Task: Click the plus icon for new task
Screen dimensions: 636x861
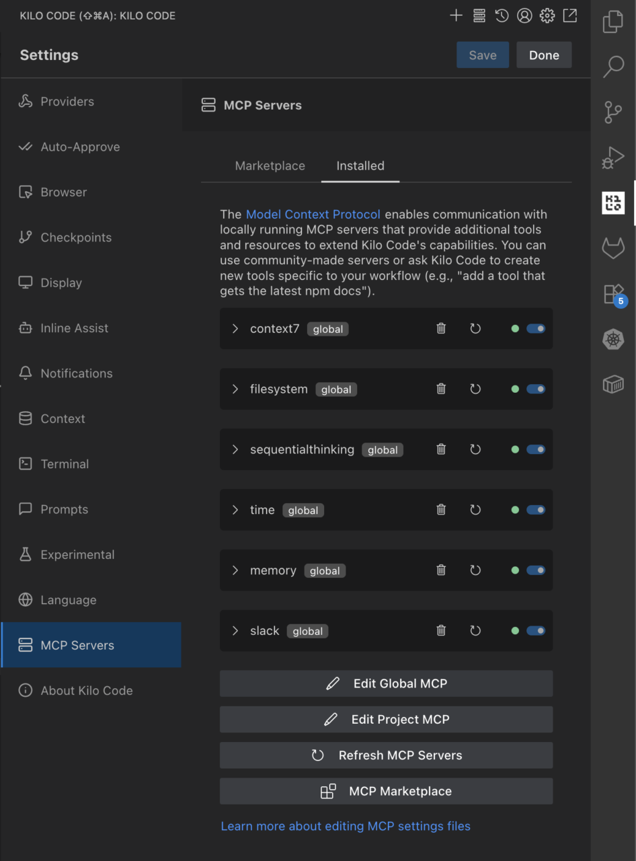Action: click(456, 15)
